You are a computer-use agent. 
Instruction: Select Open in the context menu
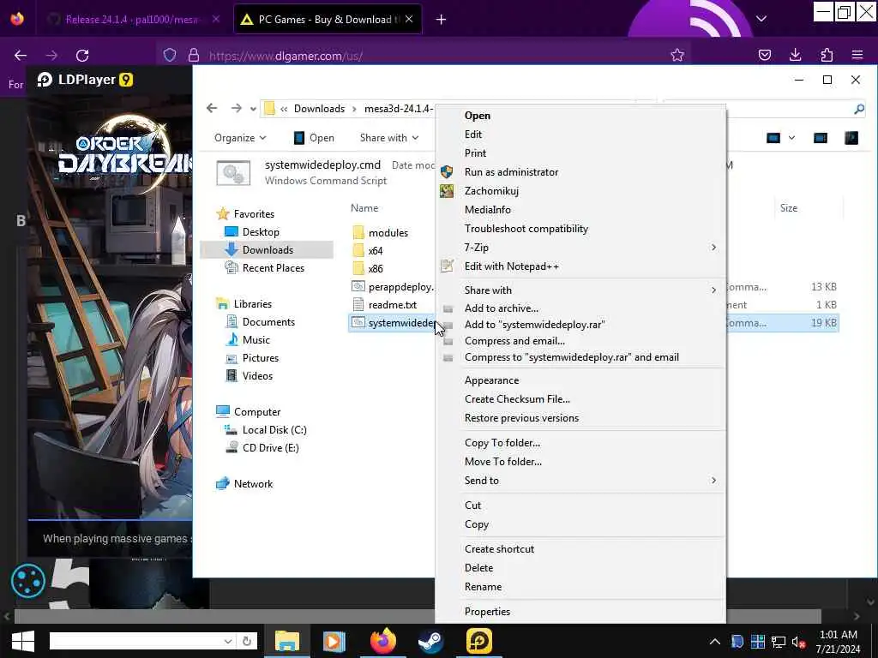click(477, 116)
